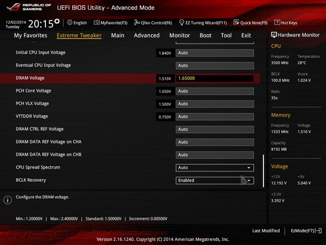The height and width of the screenshot is (245, 326).
Task: Click the 0.750V VTTDDR value box
Action: pos(165,117)
